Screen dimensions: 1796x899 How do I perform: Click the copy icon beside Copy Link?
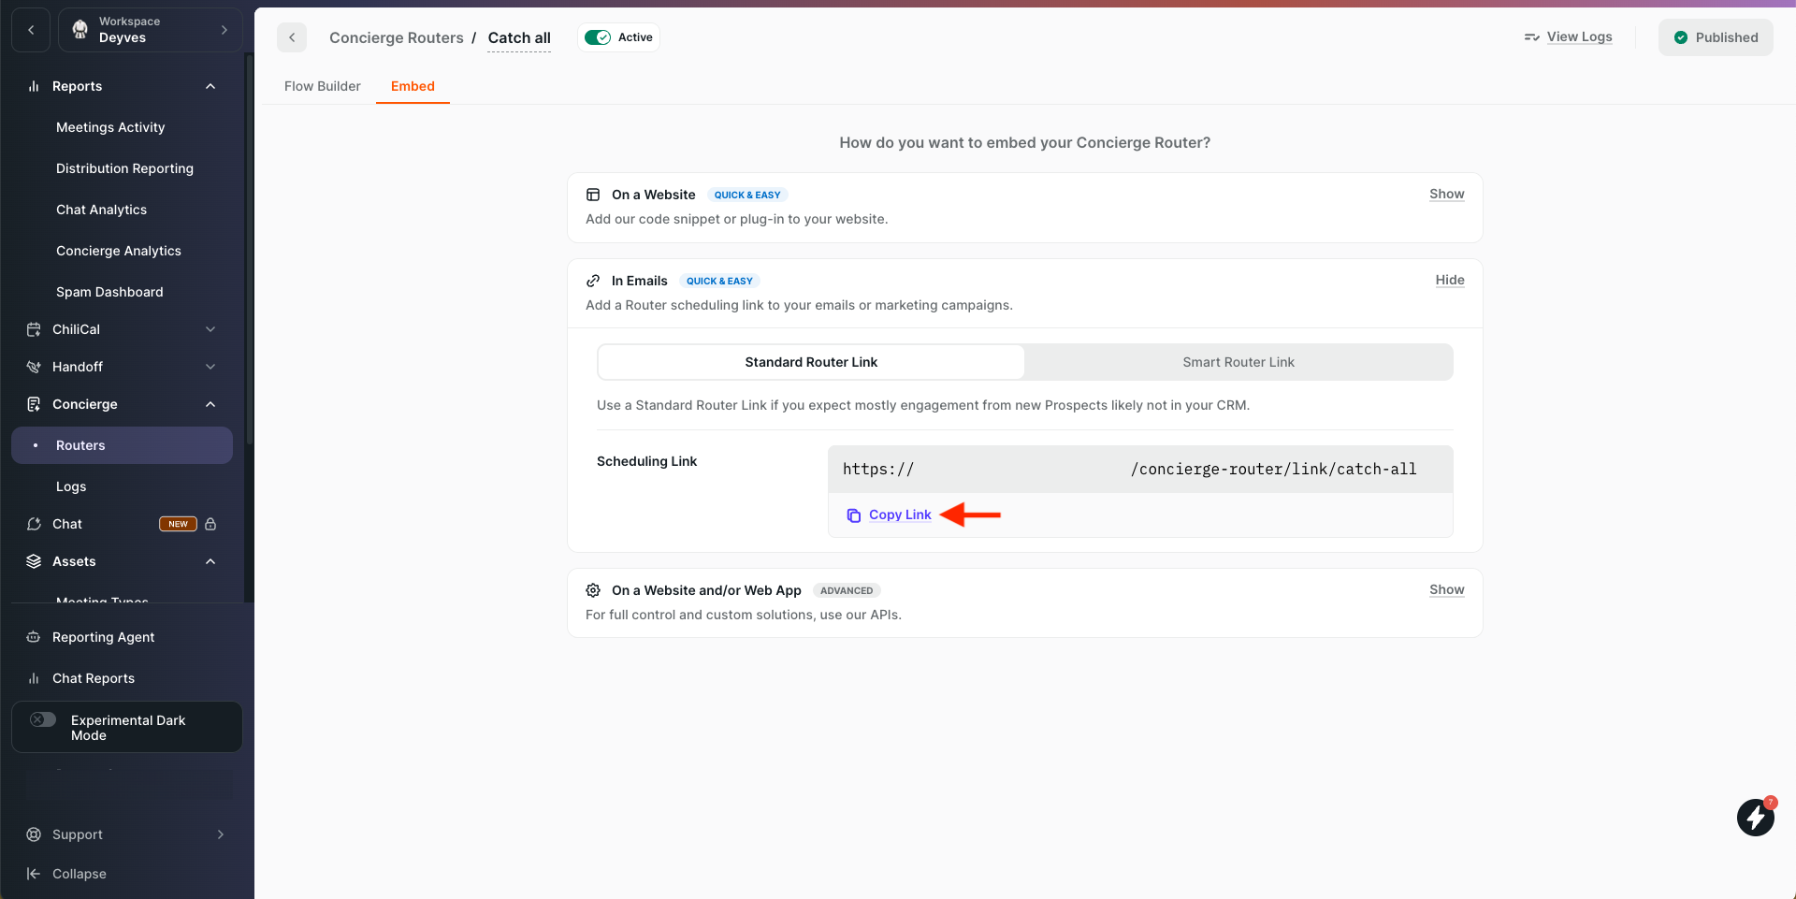(853, 515)
